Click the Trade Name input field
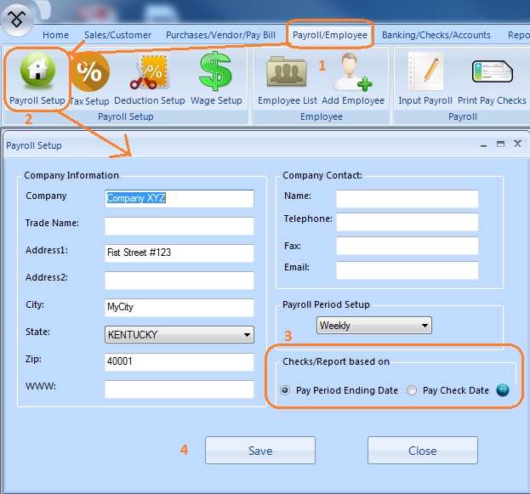The image size is (530, 494). click(180, 226)
